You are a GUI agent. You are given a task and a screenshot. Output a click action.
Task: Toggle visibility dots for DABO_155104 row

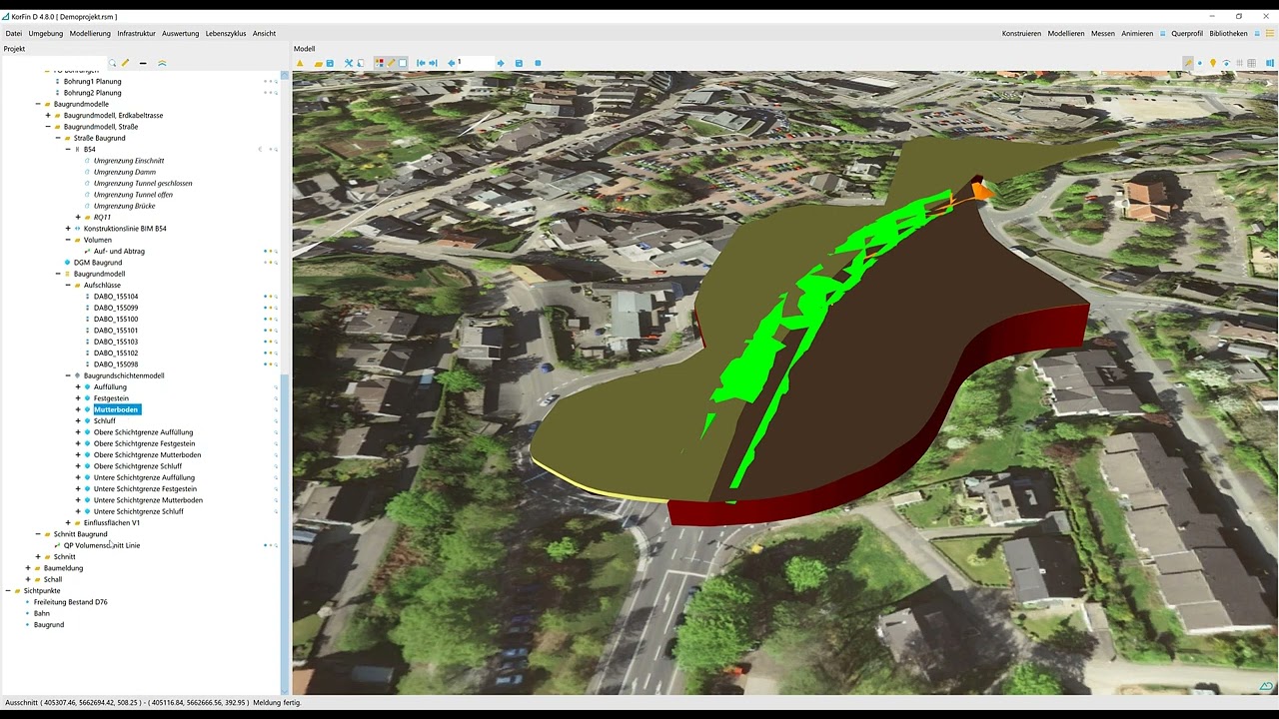click(x=270, y=297)
